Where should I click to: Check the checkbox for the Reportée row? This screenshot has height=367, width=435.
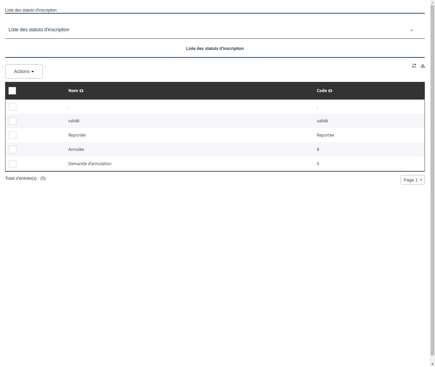[x=13, y=135]
